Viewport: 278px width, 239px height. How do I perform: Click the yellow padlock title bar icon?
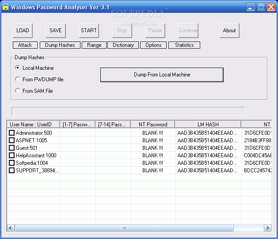[x=5, y=7]
